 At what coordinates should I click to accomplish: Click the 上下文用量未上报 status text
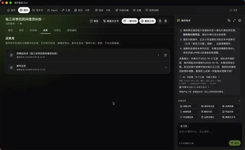pyautogui.click(x=186, y=143)
